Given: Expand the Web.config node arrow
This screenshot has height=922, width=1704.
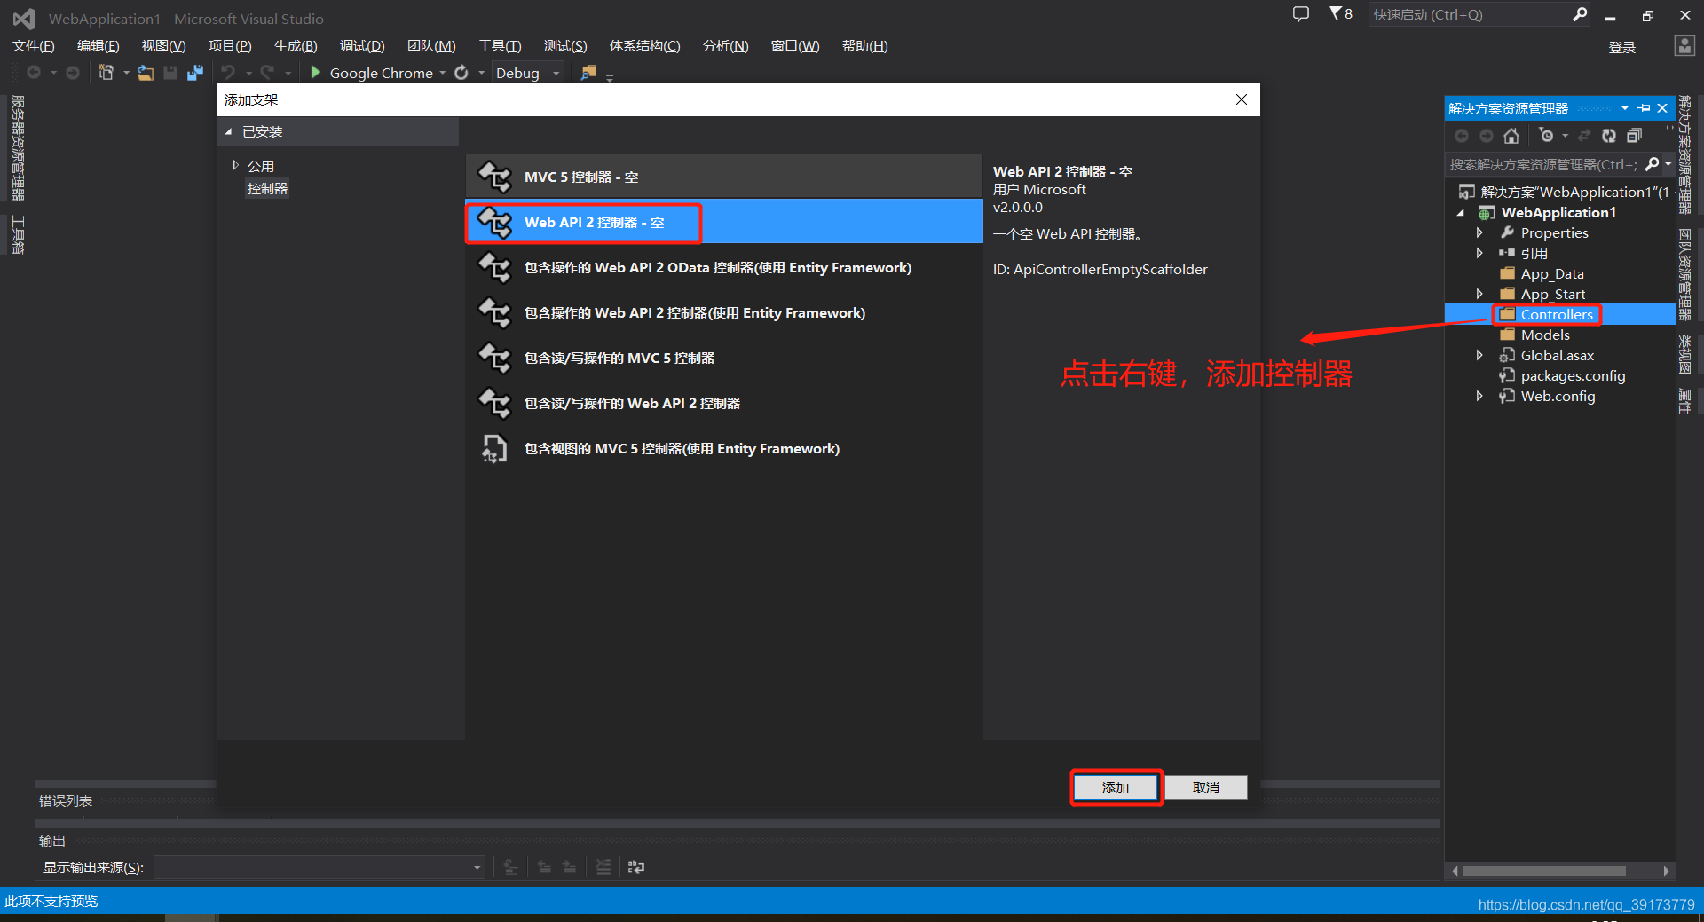Looking at the screenshot, I should [x=1479, y=396].
